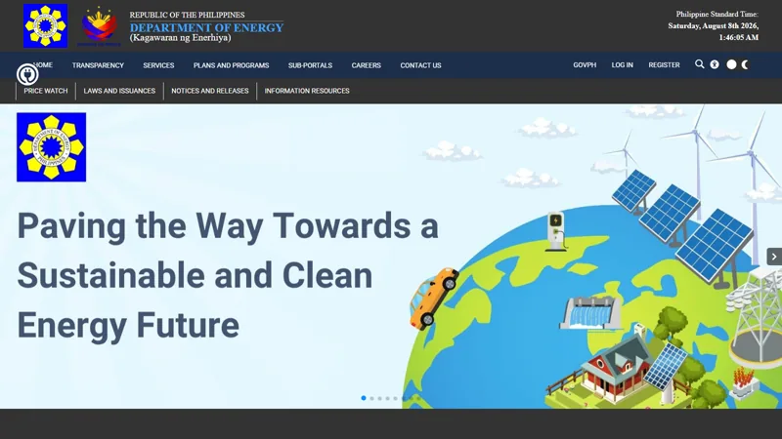Switch to dark mode with the moon icon
The height and width of the screenshot is (439, 782).
[745, 64]
